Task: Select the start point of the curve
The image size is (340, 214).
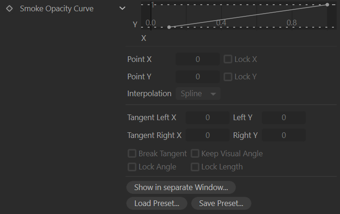Action: coord(169,27)
